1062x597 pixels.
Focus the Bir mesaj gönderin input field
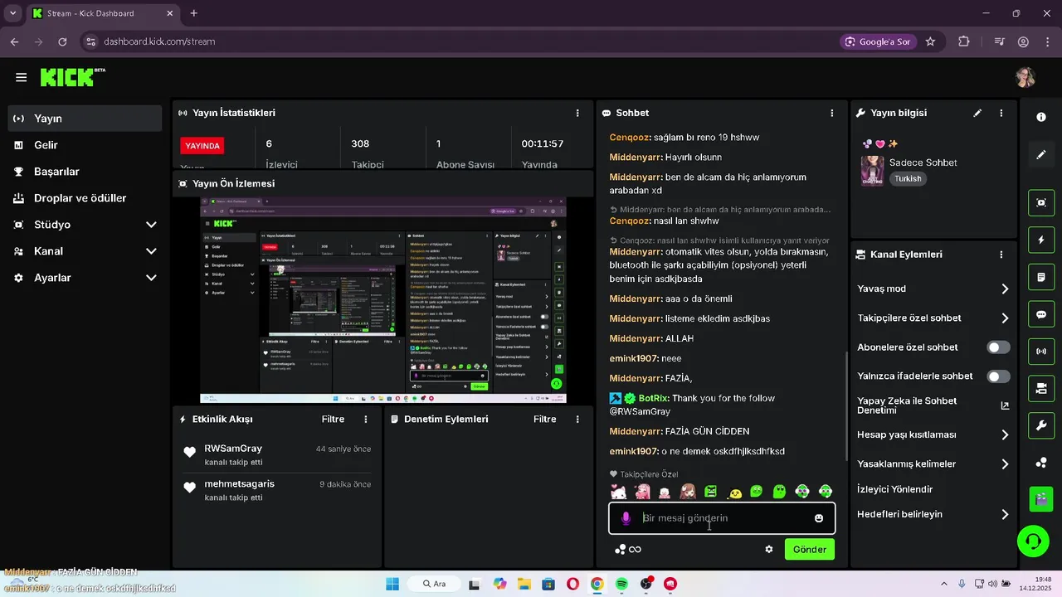[x=722, y=518]
